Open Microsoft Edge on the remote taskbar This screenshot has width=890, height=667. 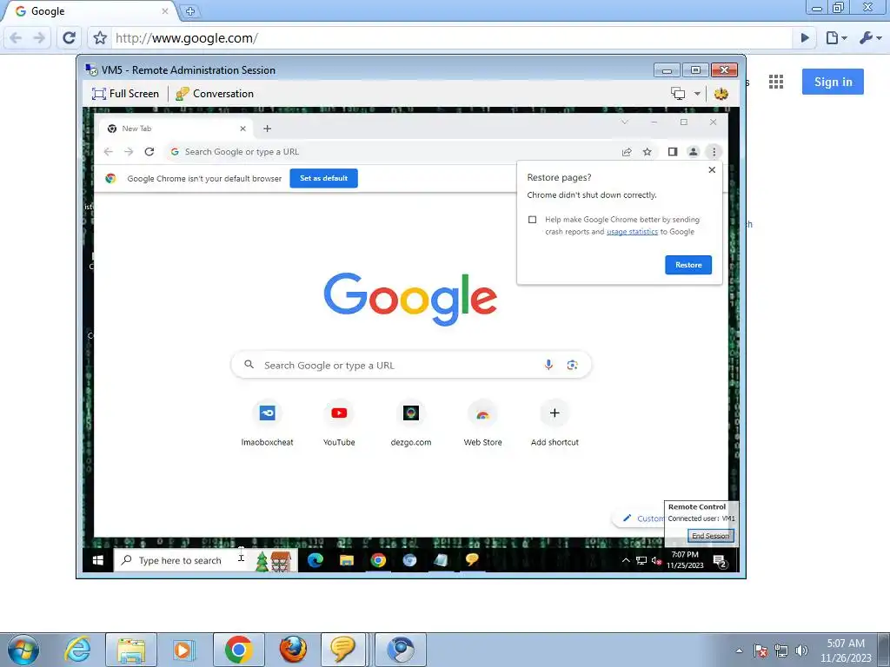(315, 560)
